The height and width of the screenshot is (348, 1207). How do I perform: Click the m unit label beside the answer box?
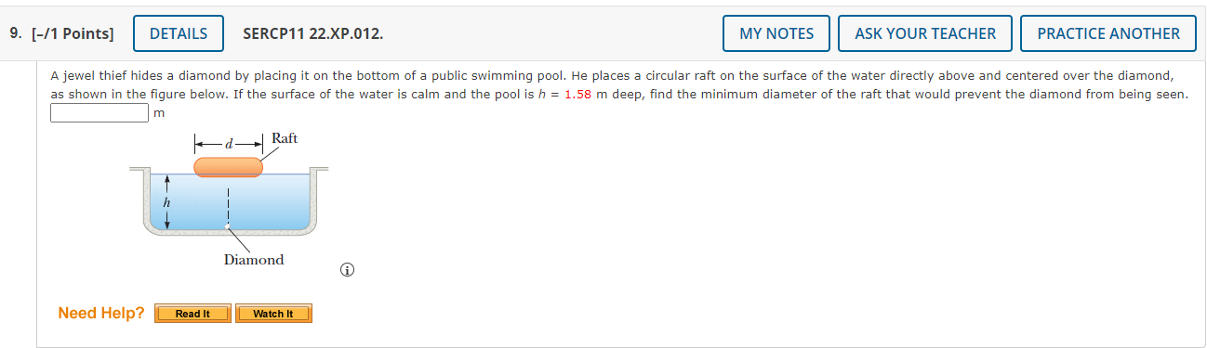[158, 114]
